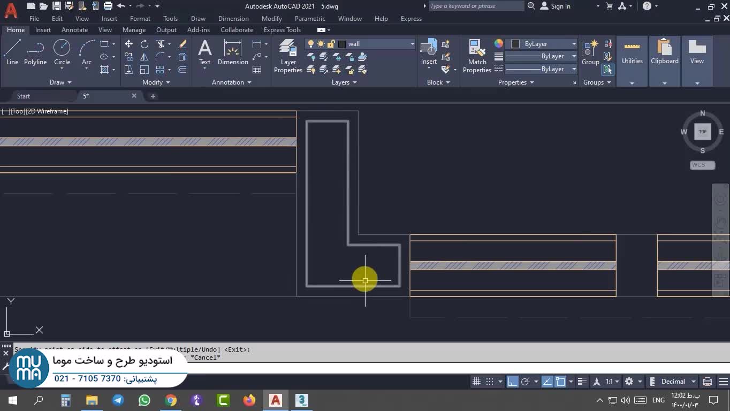Open the wall layer dropdown
The height and width of the screenshot is (411, 730).
point(412,44)
